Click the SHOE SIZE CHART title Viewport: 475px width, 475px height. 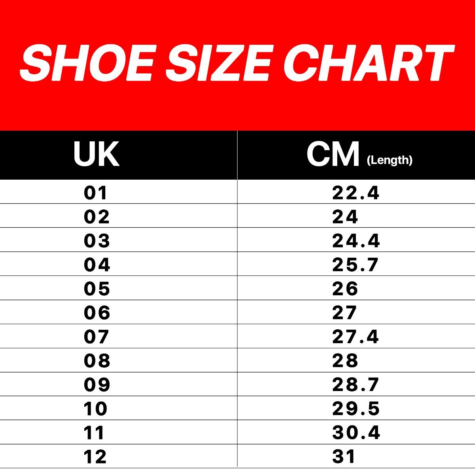point(237,63)
